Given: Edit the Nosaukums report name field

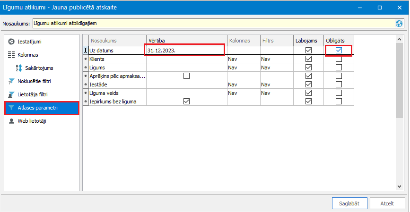Looking at the screenshot, I should (214, 24).
